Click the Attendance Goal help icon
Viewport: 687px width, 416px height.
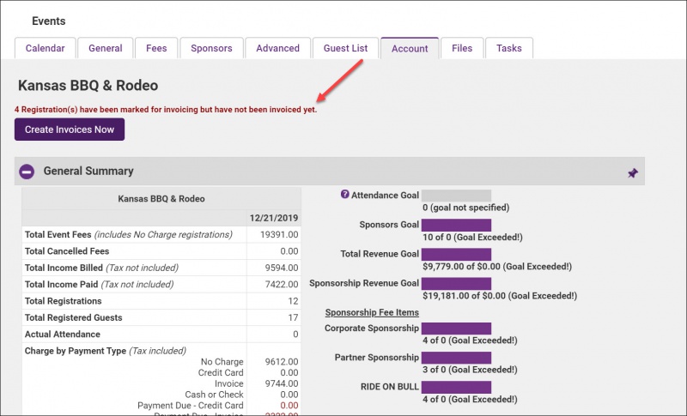point(345,195)
